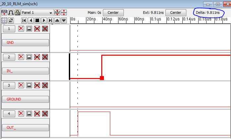Close panel 2 with red X
Screen dimensions: 231x139
point(21,57)
